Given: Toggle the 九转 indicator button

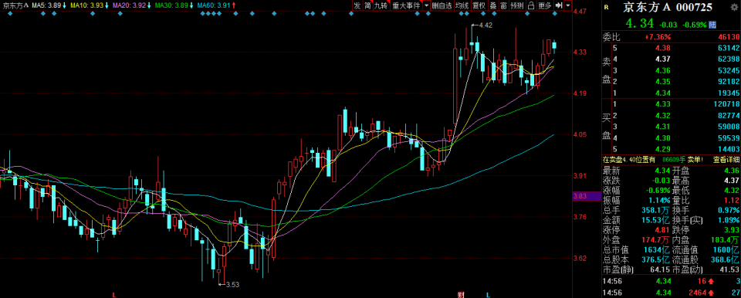Looking at the screenshot, I should click(x=380, y=5).
